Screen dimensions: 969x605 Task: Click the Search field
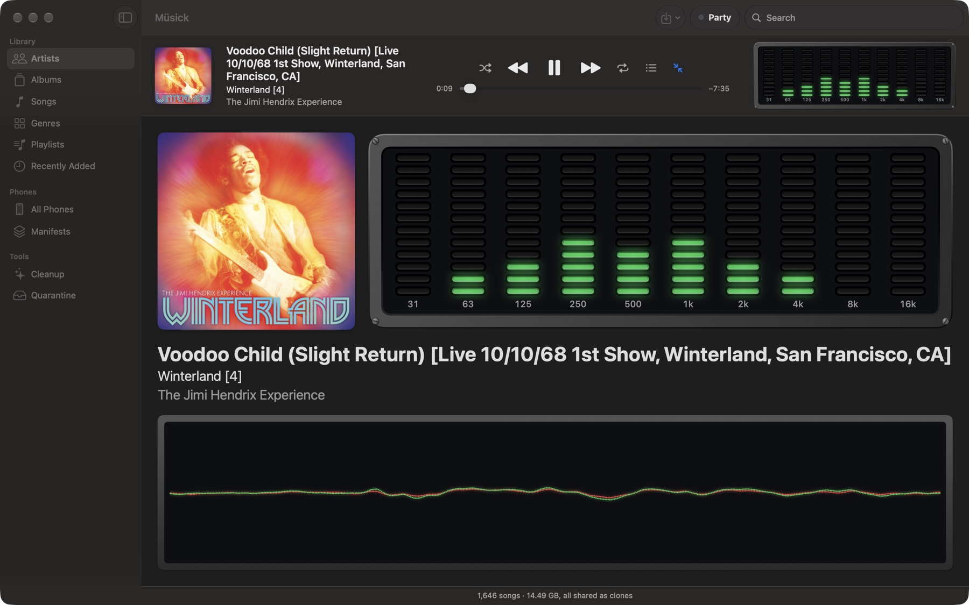coord(854,18)
